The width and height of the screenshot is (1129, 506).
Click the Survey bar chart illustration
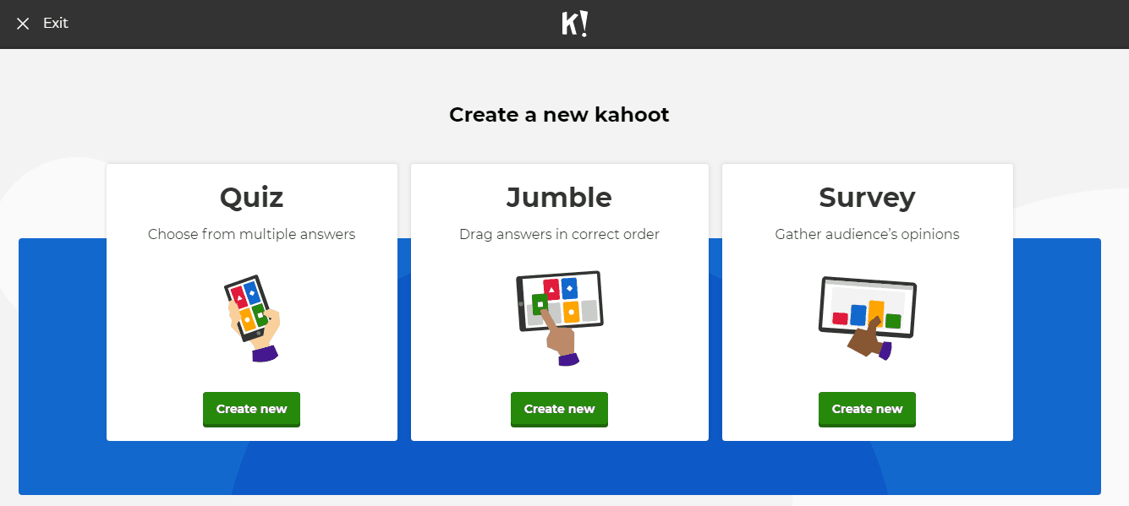click(x=867, y=316)
